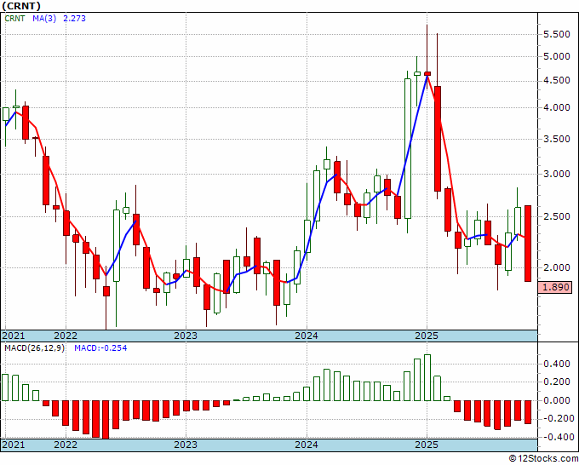Screen dimensions: 579x465
Task: Click the 0.400 MACD axis label
Action: [557, 365]
